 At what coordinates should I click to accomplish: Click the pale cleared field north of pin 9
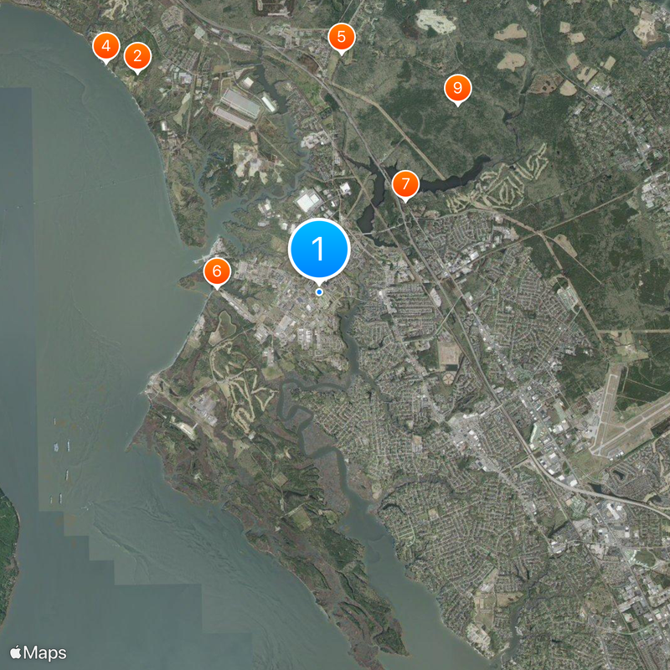[x=435, y=22]
